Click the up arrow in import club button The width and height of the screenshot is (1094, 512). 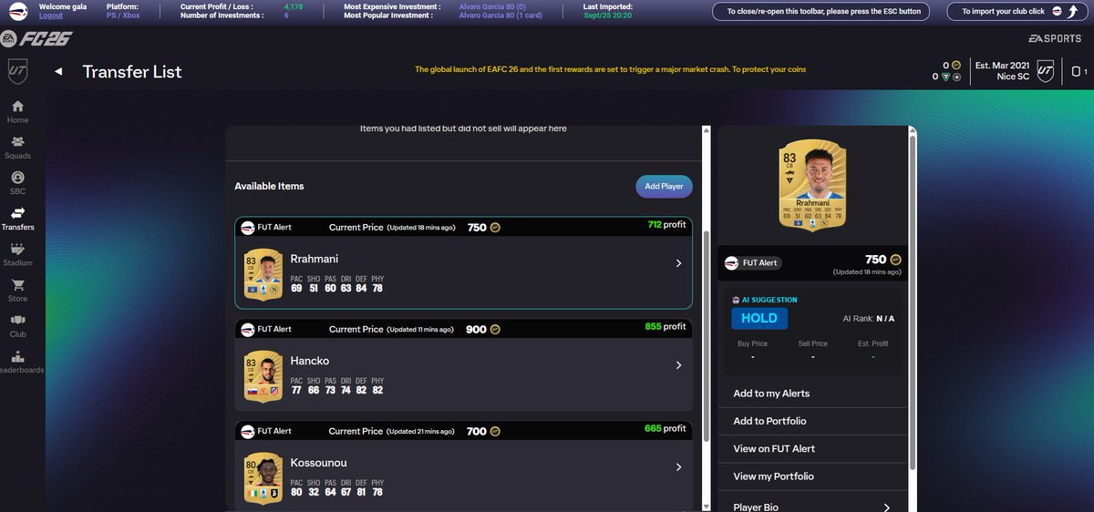tap(1073, 12)
